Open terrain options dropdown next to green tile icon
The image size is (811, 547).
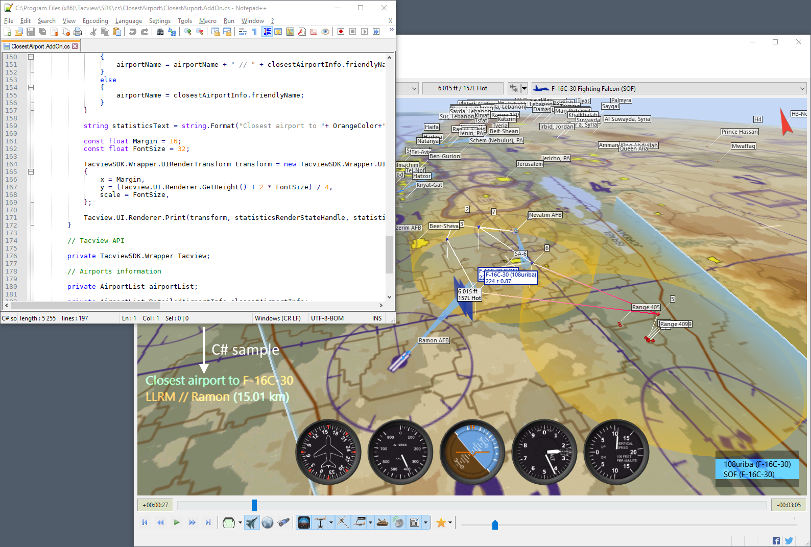[x=240, y=523]
